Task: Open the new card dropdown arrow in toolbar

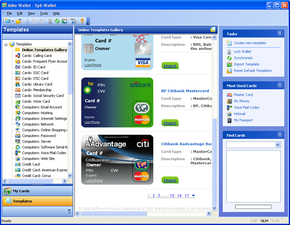Action: coord(13,21)
